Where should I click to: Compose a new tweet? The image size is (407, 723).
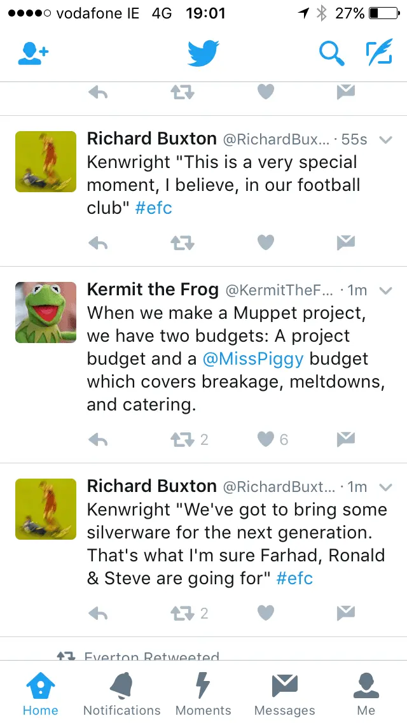379,54
